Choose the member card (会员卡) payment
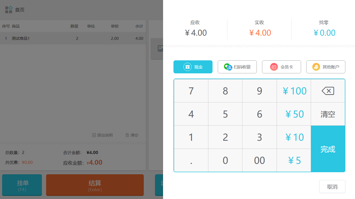The image size is (355, 199). tap(282, 67)
